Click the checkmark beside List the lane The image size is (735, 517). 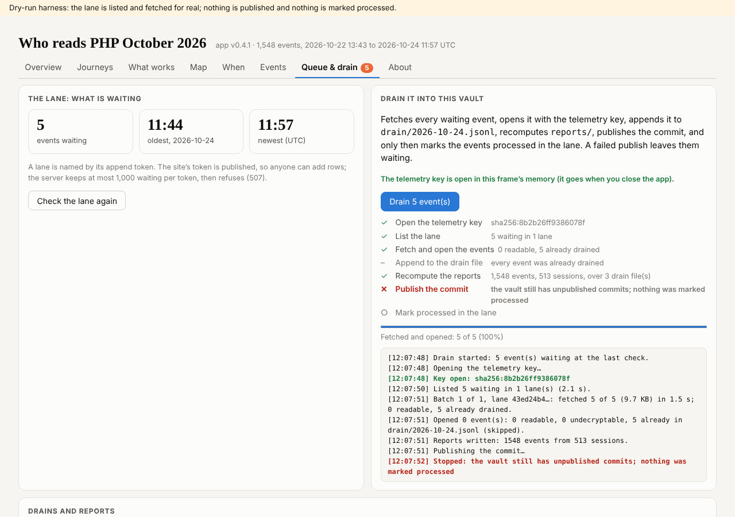384,236
